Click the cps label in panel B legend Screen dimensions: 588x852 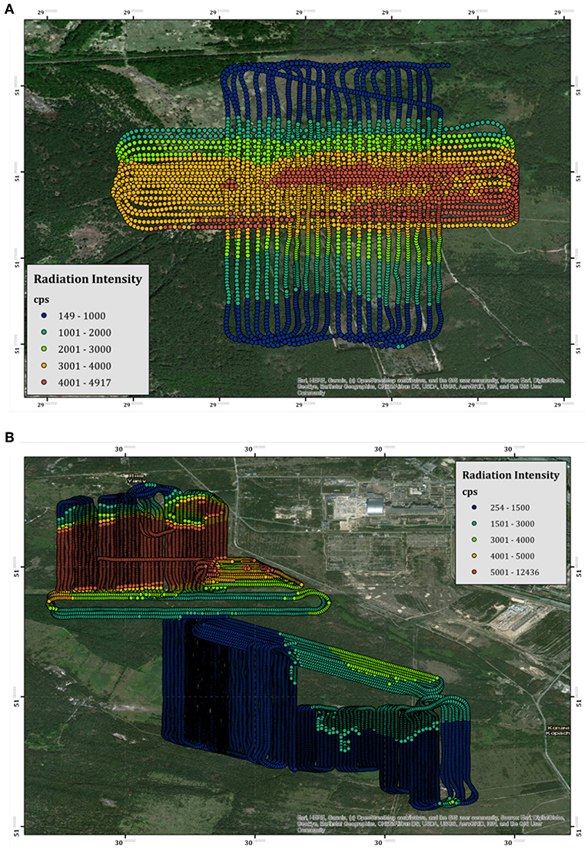[470, 492]
